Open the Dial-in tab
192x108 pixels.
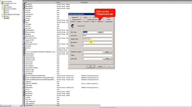[85, 17]
